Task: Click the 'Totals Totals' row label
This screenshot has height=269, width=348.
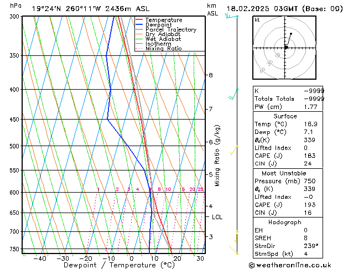Action: click(274, 99)
